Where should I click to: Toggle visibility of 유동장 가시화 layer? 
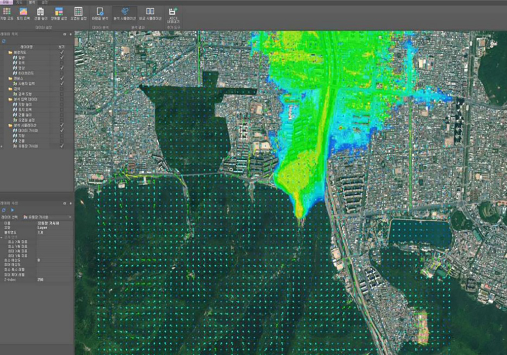click(x=62, y=146)
